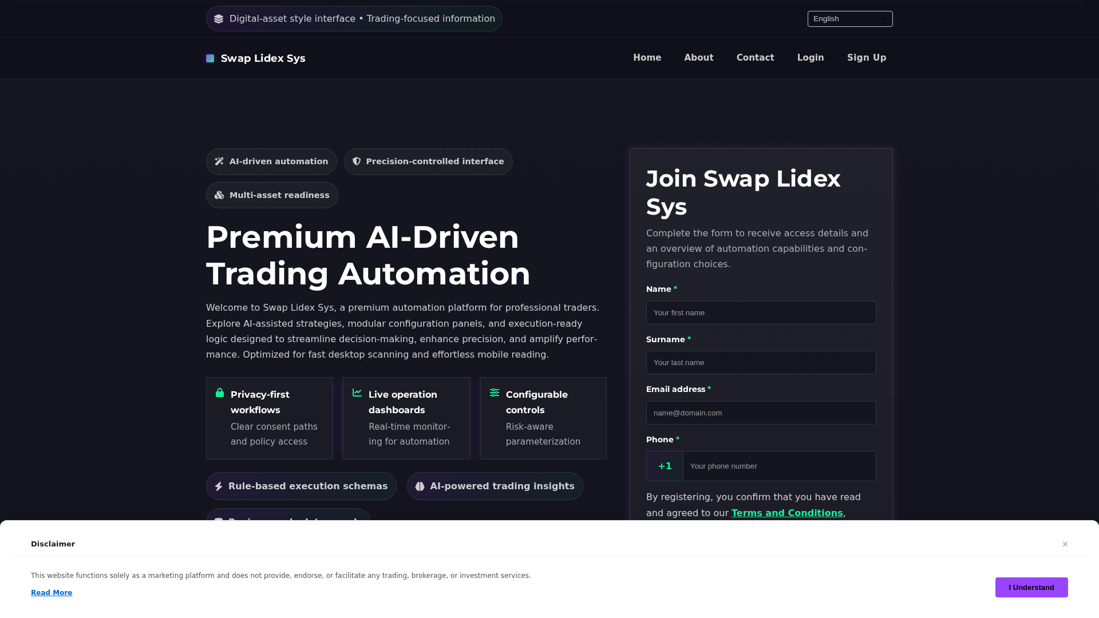Image resolution: width=1099 pixels, height=618 pixels.
Task: Choose Sign Up in the navigation
Action: tap(867, 58)
